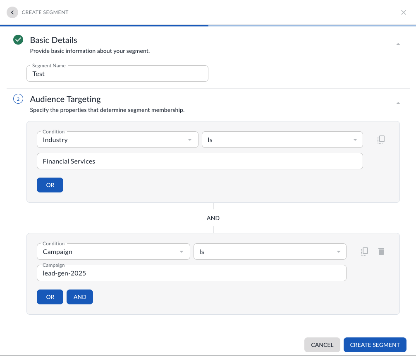The image size is (416, 356).
Task: Delete the Campaign condition
Action: pos(381,252)
